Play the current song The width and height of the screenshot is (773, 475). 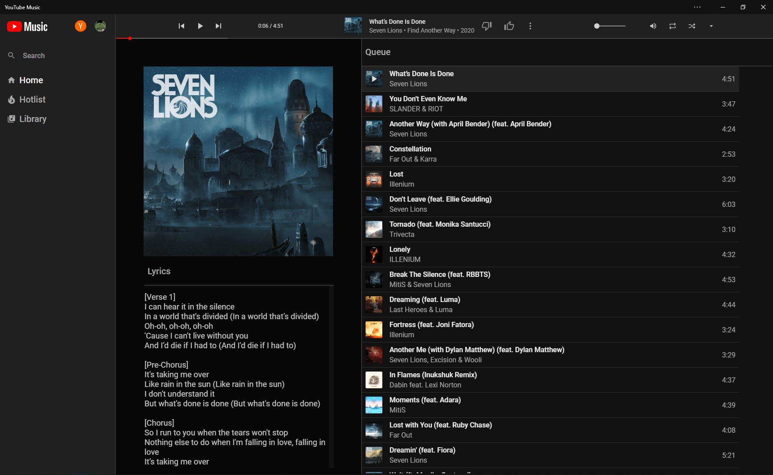(200, 26)
